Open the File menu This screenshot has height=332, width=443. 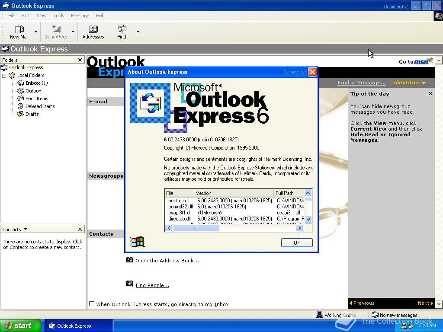click(x=12, y=16)
